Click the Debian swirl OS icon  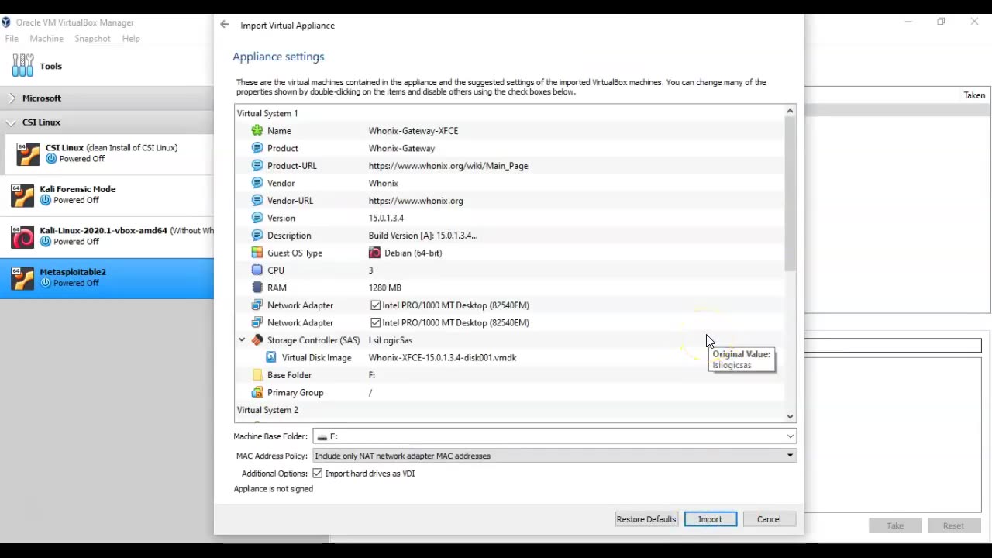(374, 253)
